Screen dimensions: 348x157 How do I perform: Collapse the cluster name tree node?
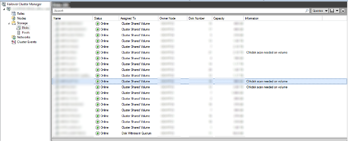[4, 9]
